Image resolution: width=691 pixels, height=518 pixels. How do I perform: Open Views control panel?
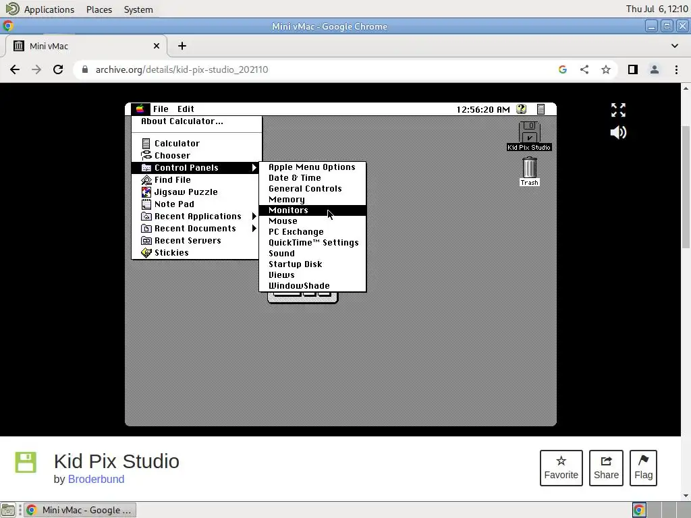[x=312, y=275]
